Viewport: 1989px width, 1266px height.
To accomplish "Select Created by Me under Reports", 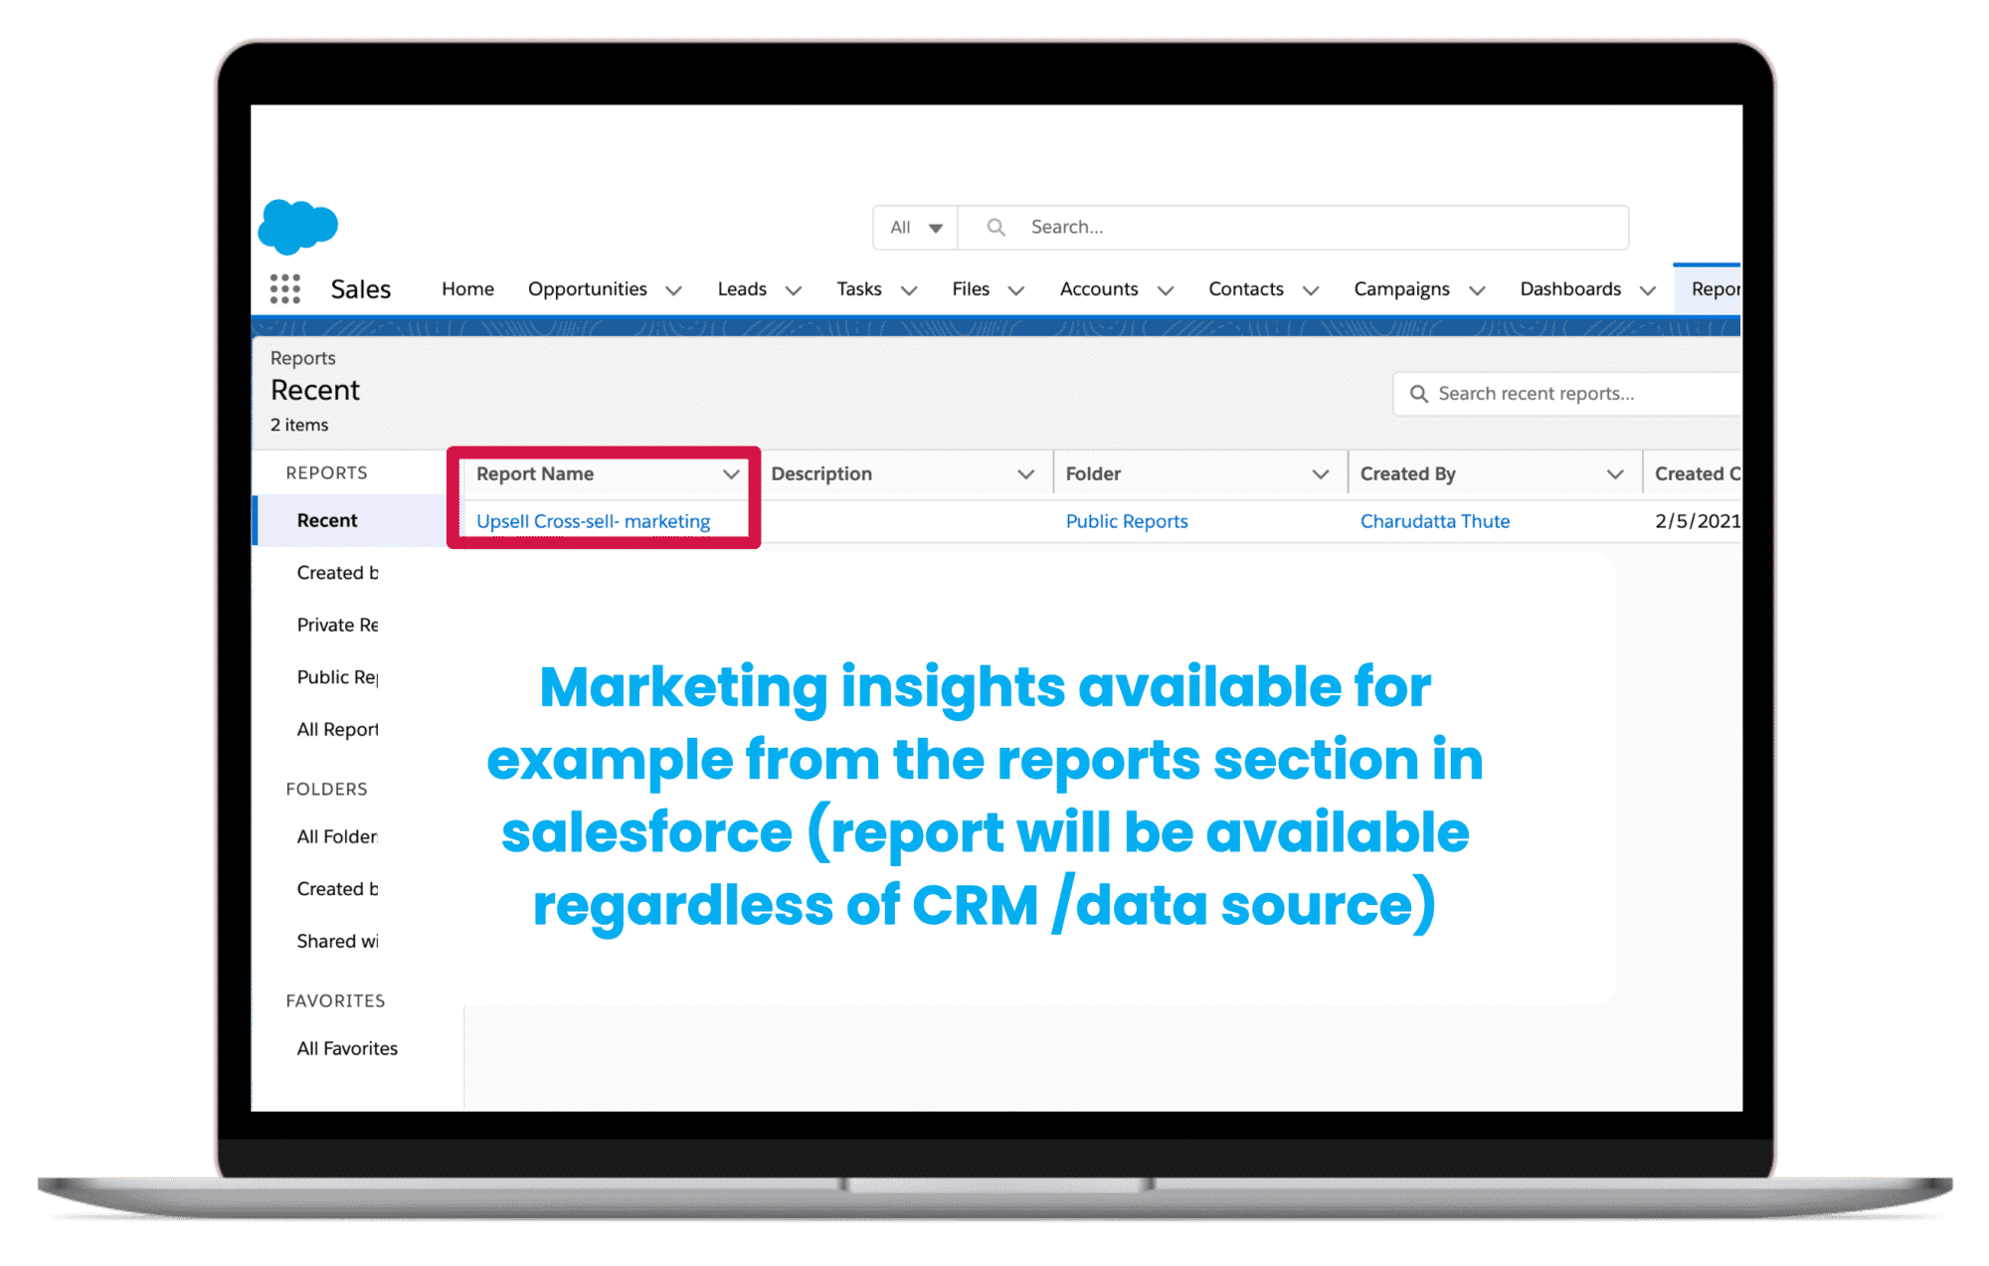I will pos(337,573).
